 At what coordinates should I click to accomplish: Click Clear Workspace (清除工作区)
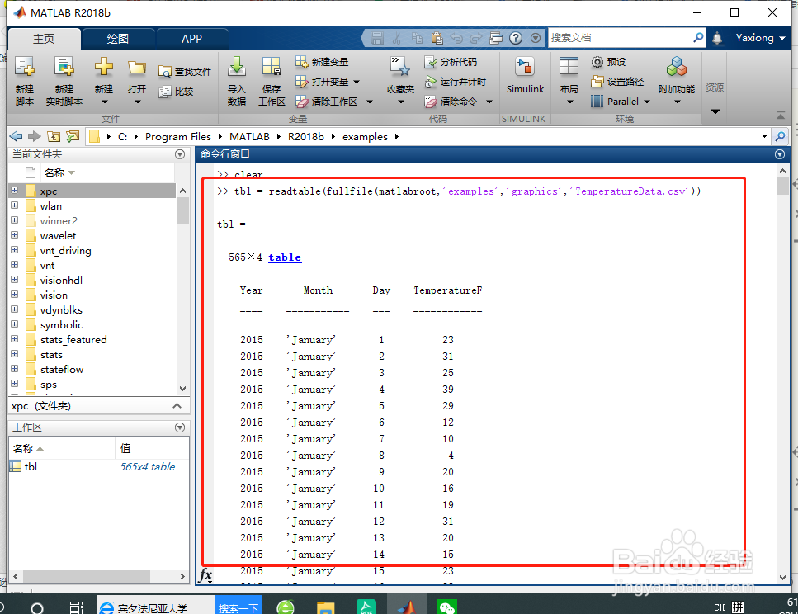click(326, 102)
